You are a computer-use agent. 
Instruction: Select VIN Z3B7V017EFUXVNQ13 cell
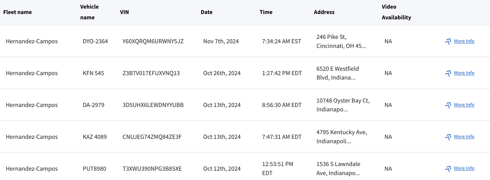coord(151,73)
